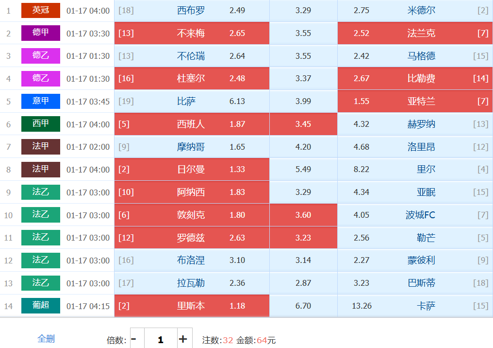Select draw odds 3.55 for 不伦瑞 match
The image size is (493, 348).
point(303,56)
